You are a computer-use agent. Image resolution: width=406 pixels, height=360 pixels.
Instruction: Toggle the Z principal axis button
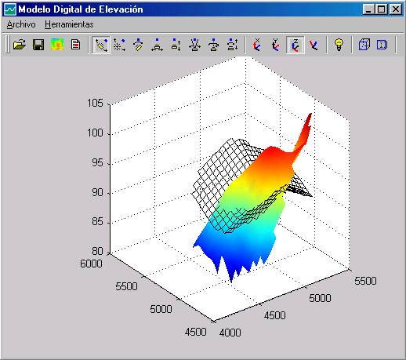(295, 45)
